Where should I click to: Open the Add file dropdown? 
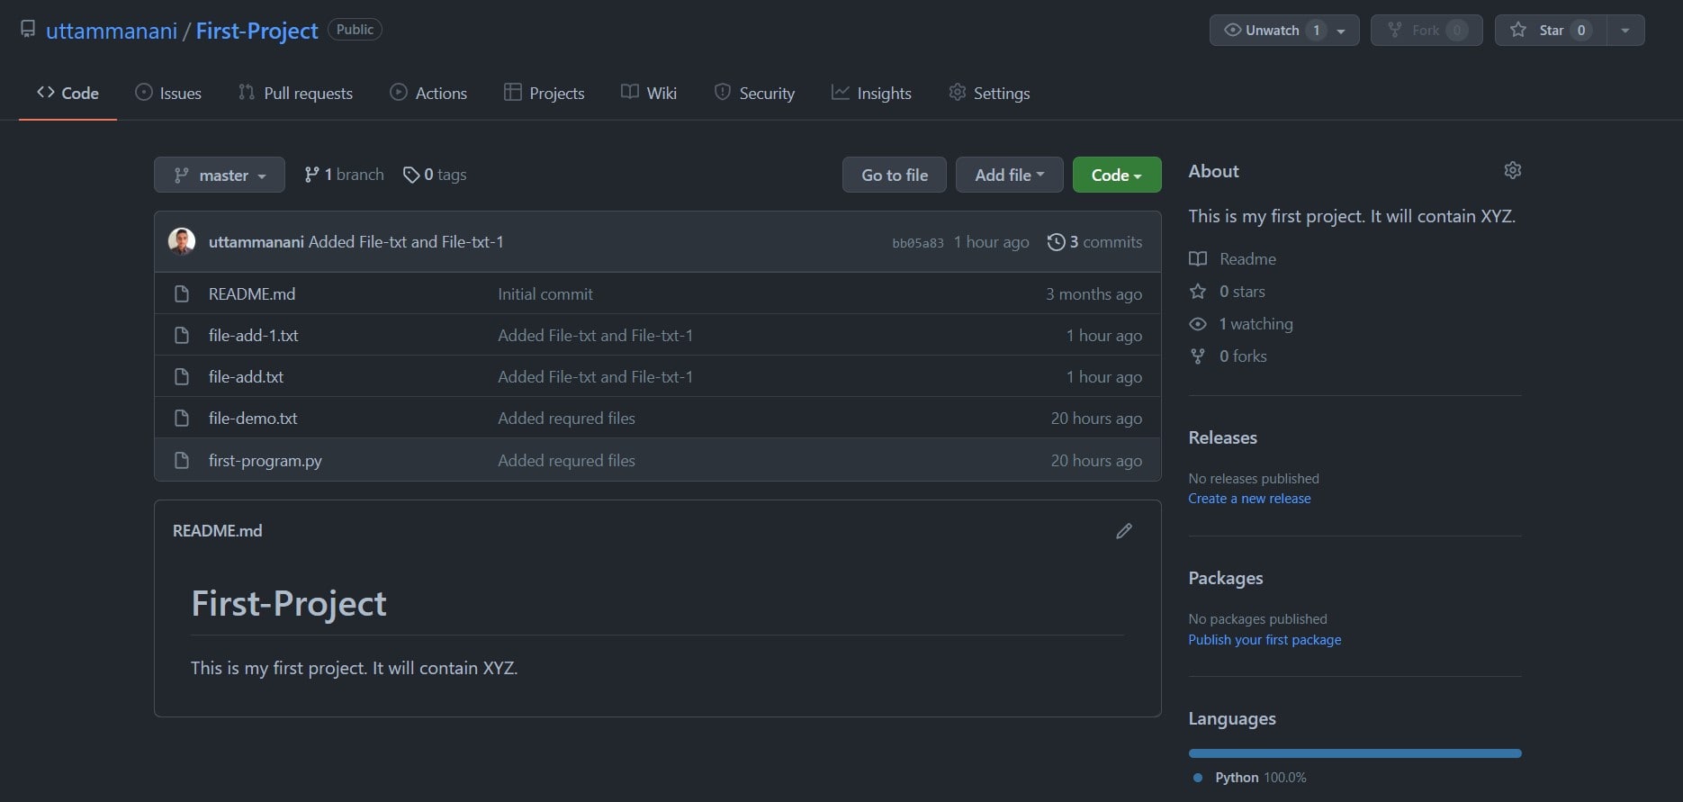click(x=1009, y=175)
